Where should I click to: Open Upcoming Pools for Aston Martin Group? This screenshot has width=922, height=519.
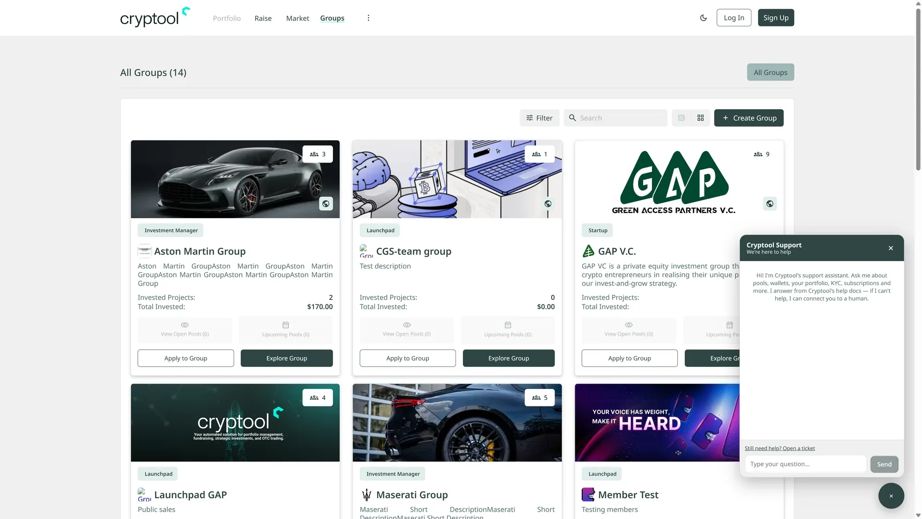click(x=286, y=330)
